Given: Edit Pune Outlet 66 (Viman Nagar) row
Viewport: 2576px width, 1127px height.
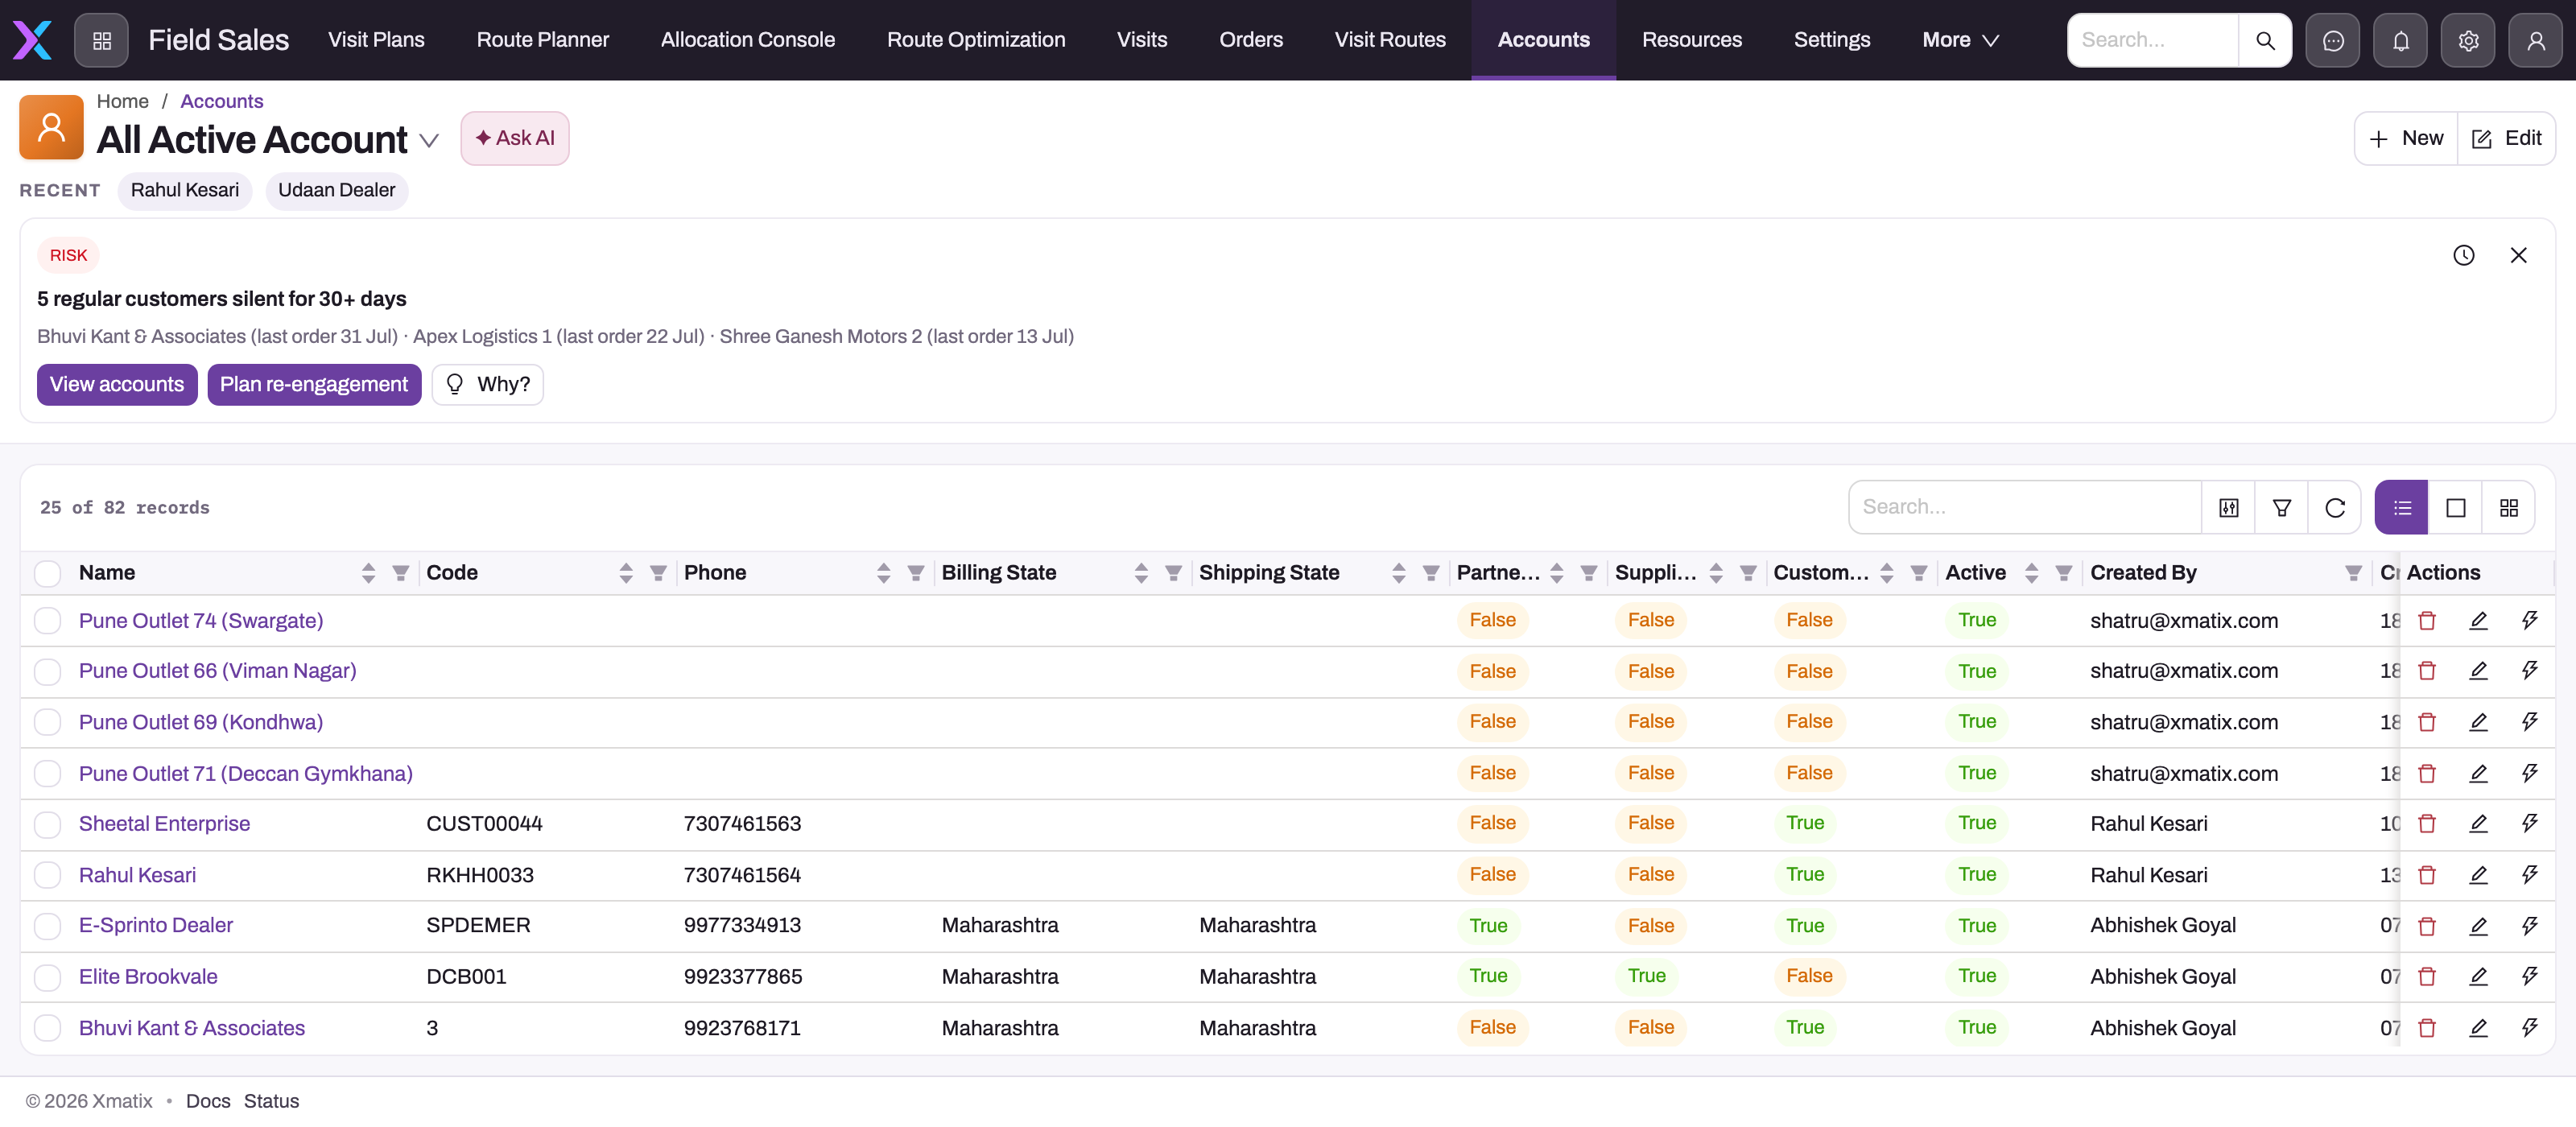Looking at the screenshot, I should click(x=2478, y=671).
